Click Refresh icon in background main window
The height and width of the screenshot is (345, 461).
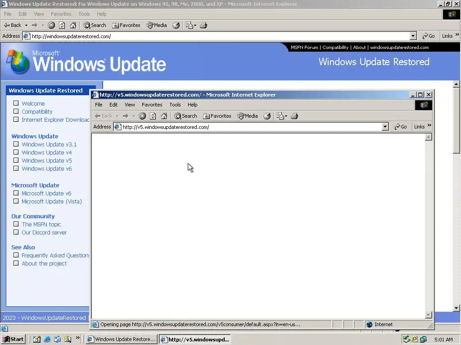tap(62, 25)
